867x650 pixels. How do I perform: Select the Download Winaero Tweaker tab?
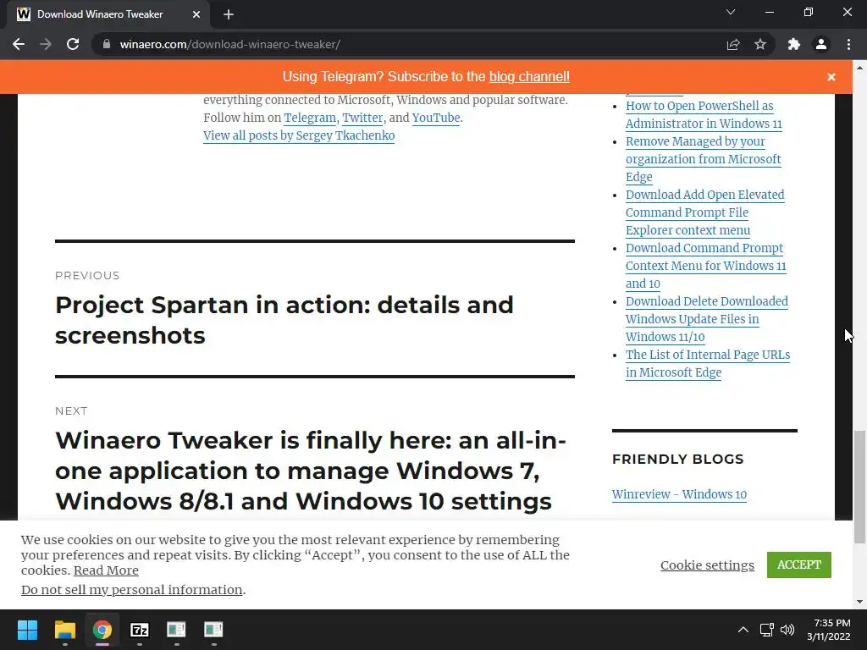(108, 14)
